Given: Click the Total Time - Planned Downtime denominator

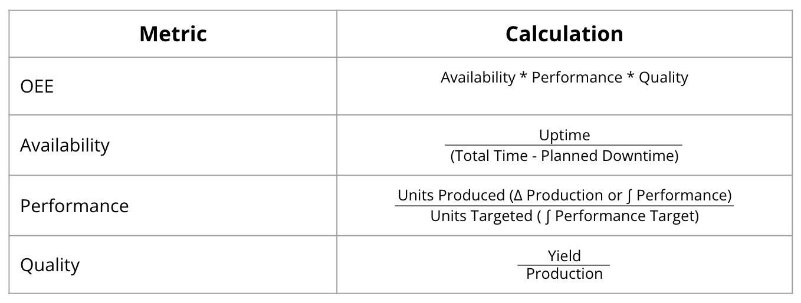Looking at the screenshot, I should [x=564, y=156].
